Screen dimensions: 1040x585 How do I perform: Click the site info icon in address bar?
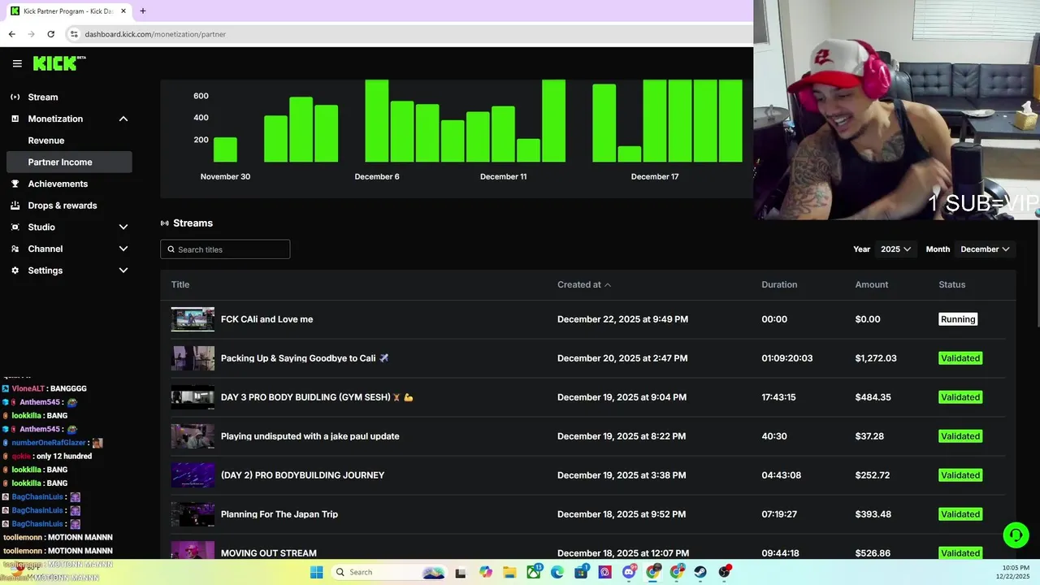[x=74, y=34]
